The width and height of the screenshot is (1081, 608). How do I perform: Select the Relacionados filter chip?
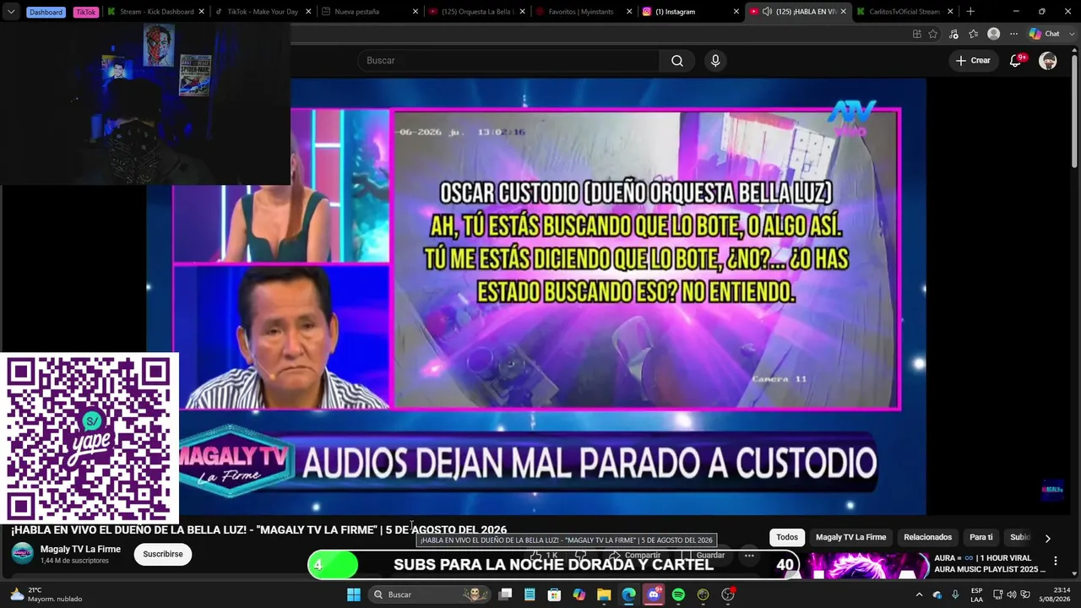tap(927, 537)
